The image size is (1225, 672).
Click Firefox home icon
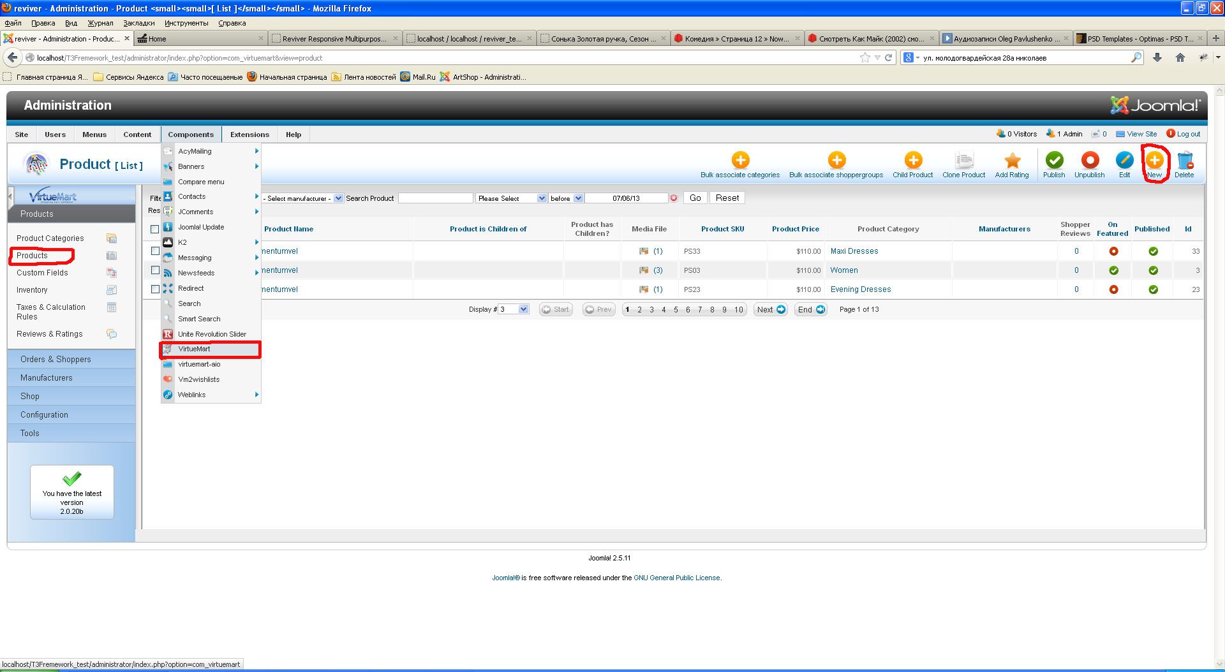pyautogui.click(x=1180, y=57)
